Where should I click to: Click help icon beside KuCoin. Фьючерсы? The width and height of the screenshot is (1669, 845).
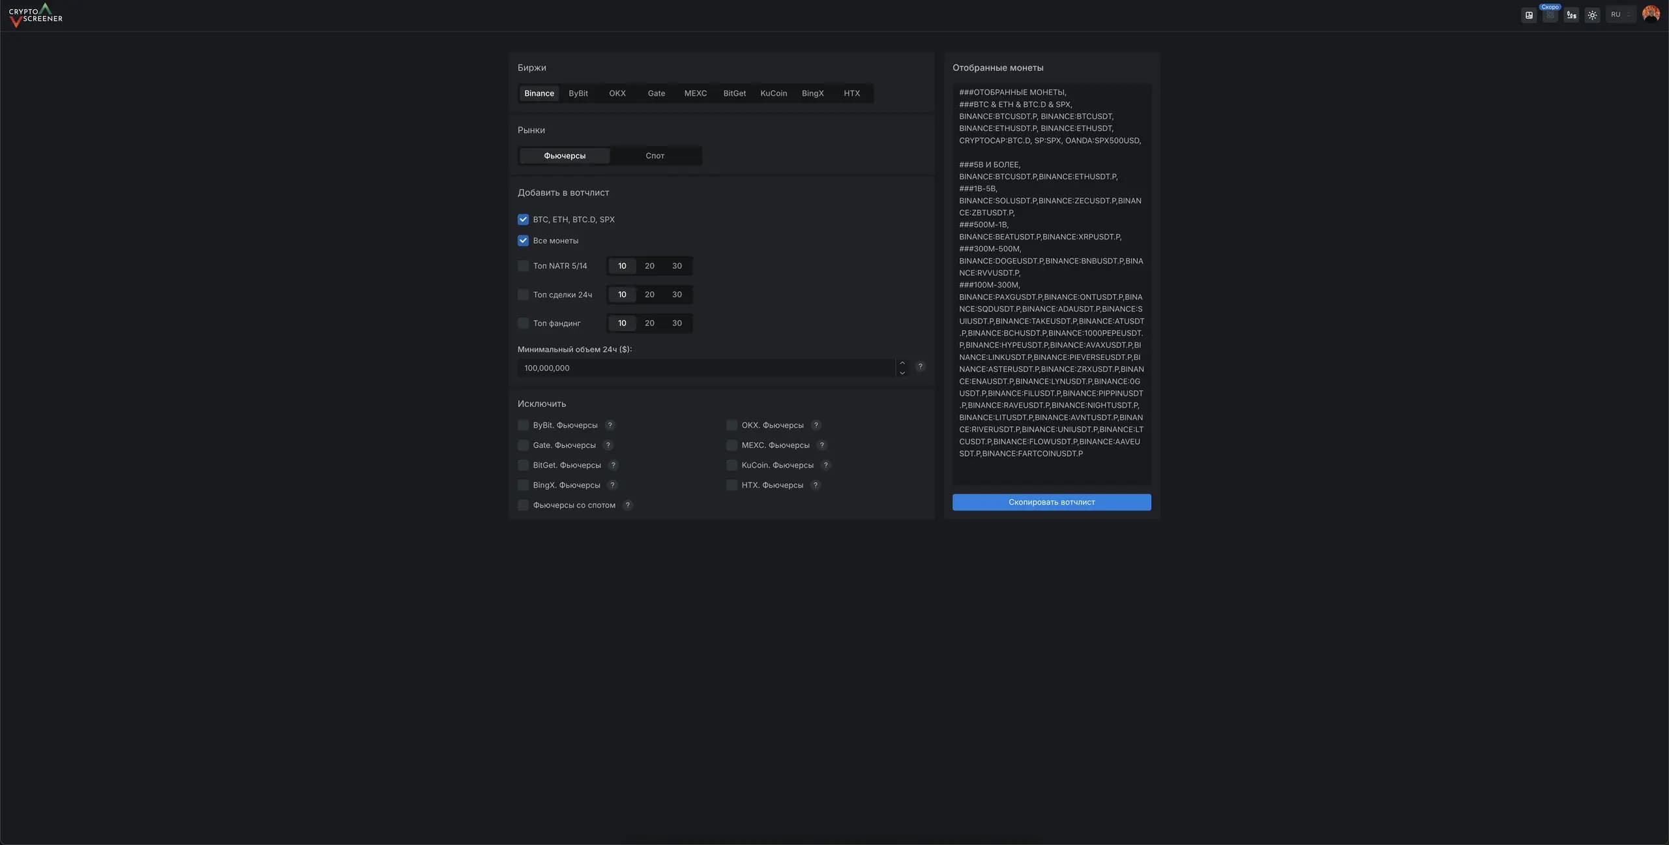pos(825,465)
